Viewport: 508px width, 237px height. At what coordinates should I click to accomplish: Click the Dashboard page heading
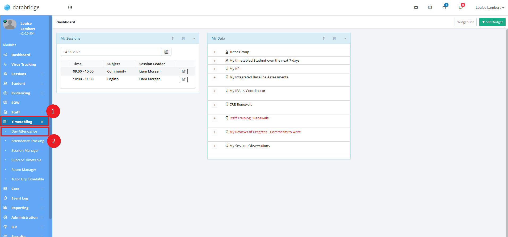coord(66,22)
